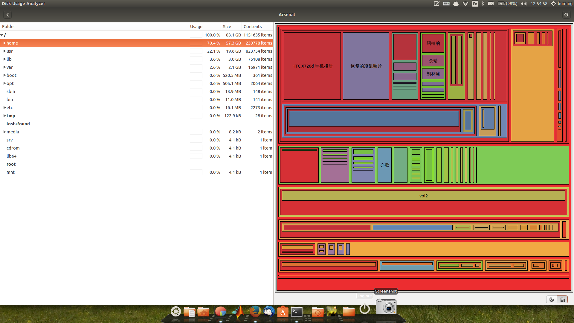
Task: Select the srv folder row
Action: pyautogui.click(x=137, y=140)
